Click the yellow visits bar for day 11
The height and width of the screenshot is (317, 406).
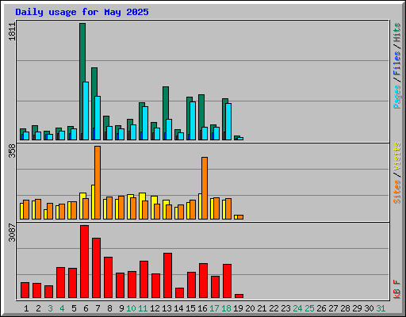[x=142, y=197]
